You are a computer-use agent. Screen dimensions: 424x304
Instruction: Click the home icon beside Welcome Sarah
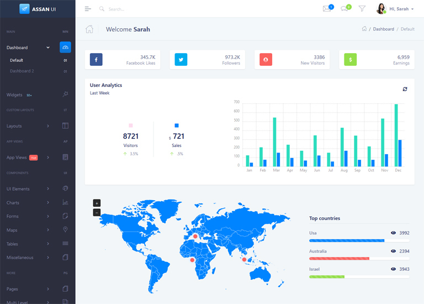89,29
